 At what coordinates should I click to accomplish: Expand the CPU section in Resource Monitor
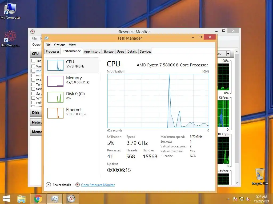tap(36, 54)
